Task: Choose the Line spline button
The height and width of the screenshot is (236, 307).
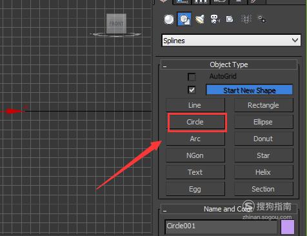Action: (x=195, y=105)
